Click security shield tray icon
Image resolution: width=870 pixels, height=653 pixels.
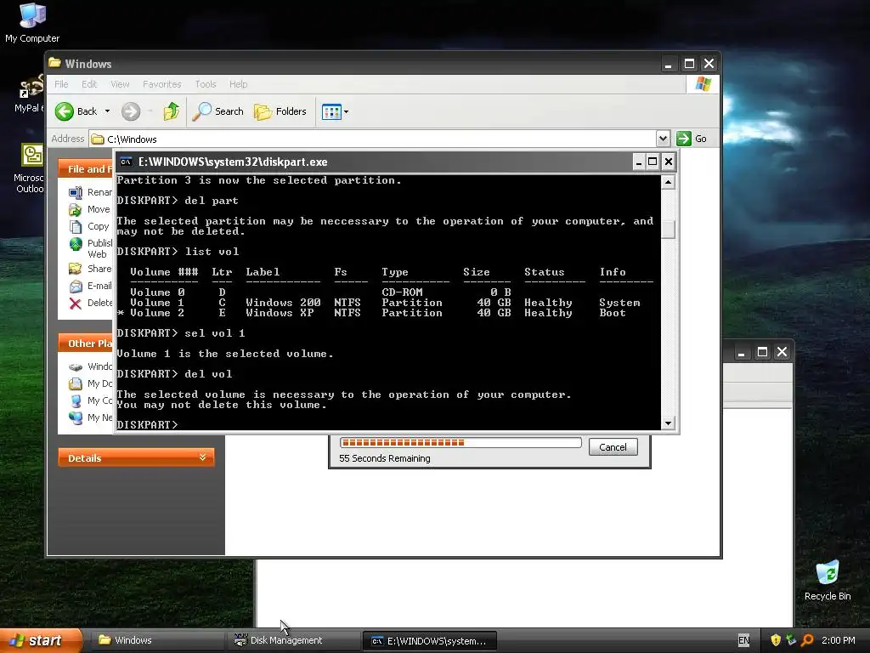click(776, 640)
